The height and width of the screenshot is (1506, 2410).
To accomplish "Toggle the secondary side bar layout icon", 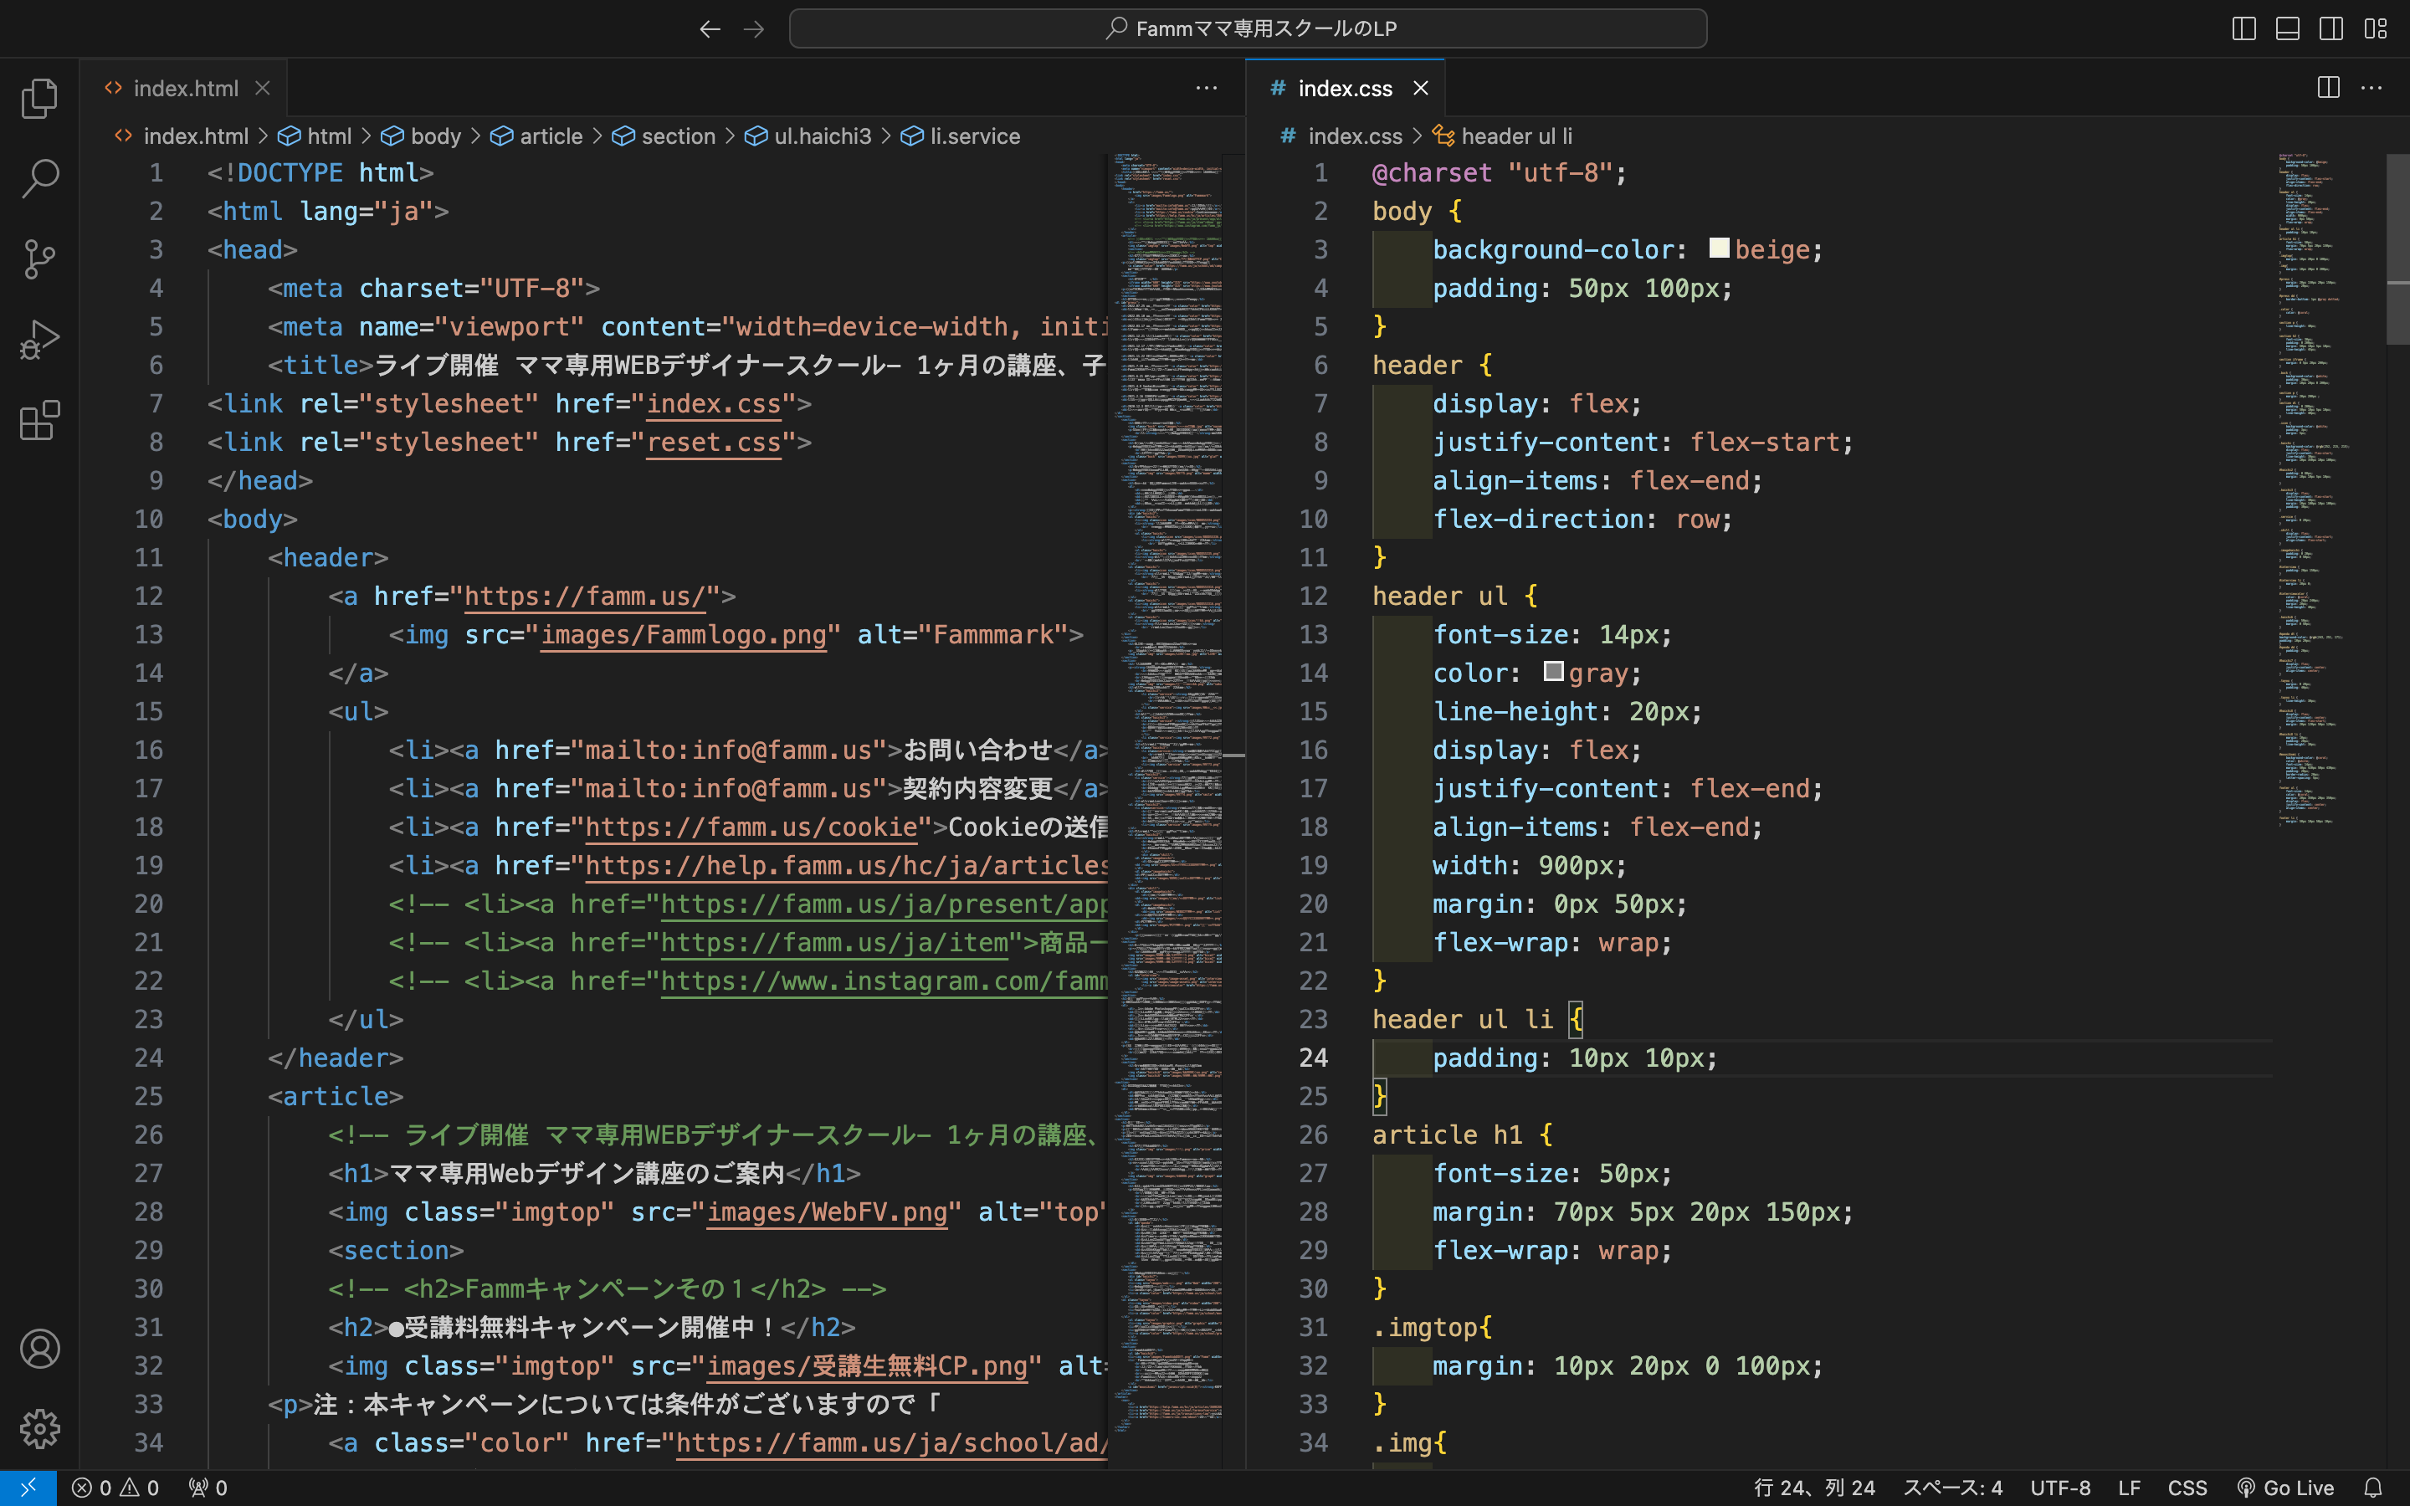I will [2331, 29].
